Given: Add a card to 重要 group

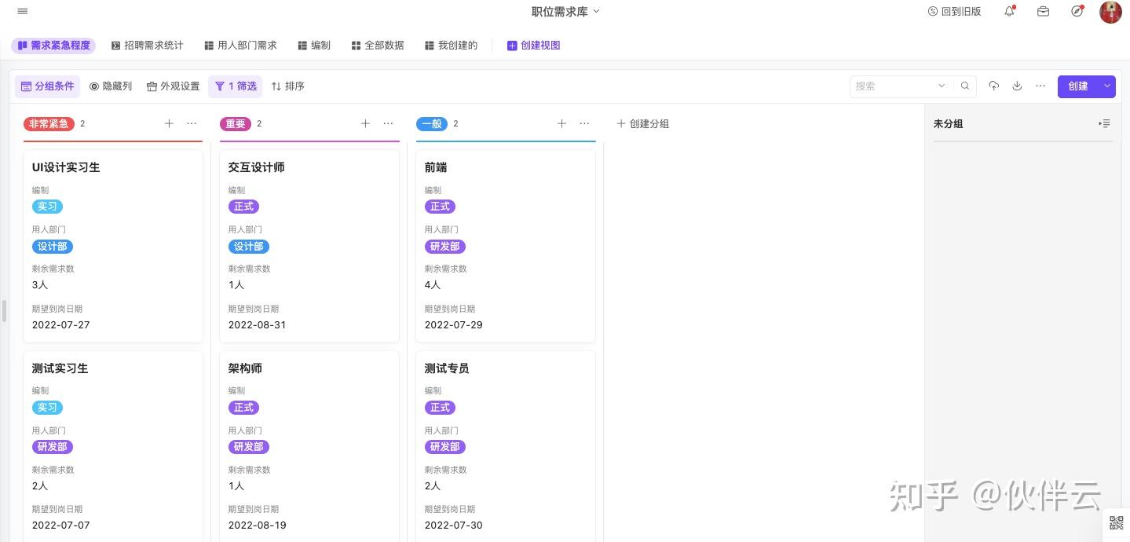Looking at the screenshot, I should [365, 123].
